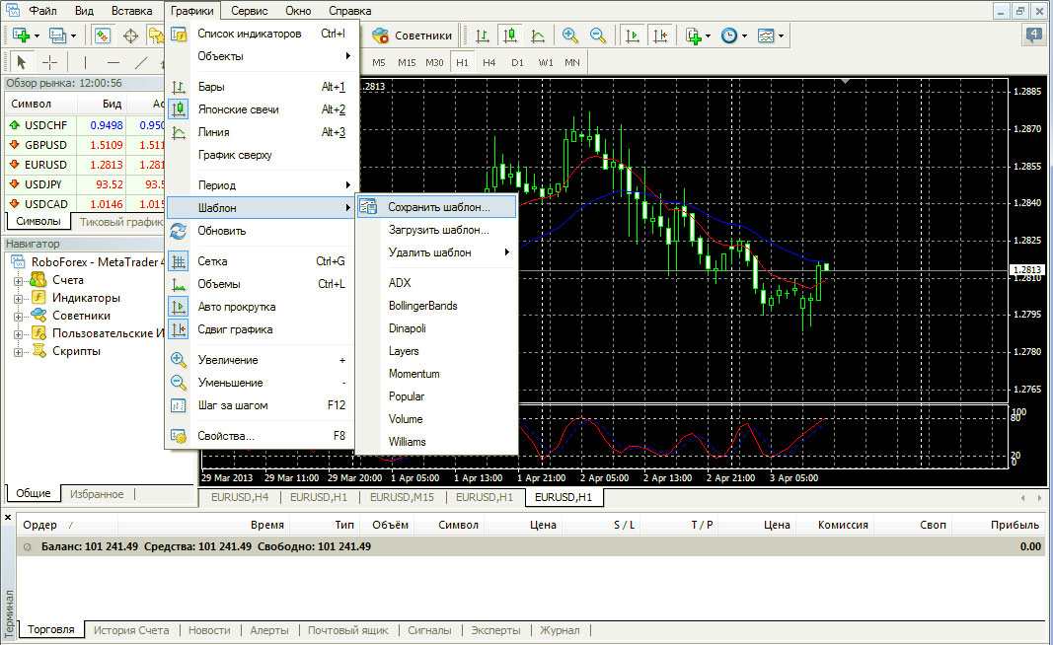This screenshot has width=1053, height=645.
Task: Click the bar chart toolbar icon
Action: 483,36
